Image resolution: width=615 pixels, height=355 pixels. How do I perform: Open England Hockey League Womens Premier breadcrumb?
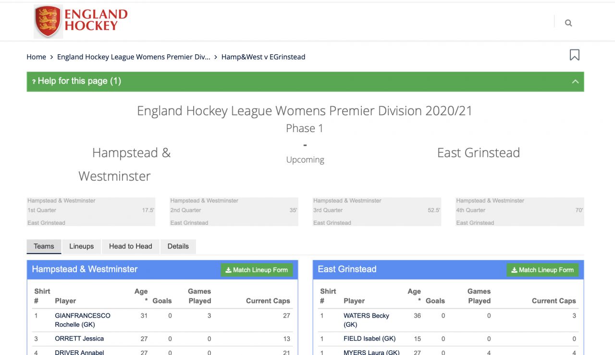[x=134, y=57]
